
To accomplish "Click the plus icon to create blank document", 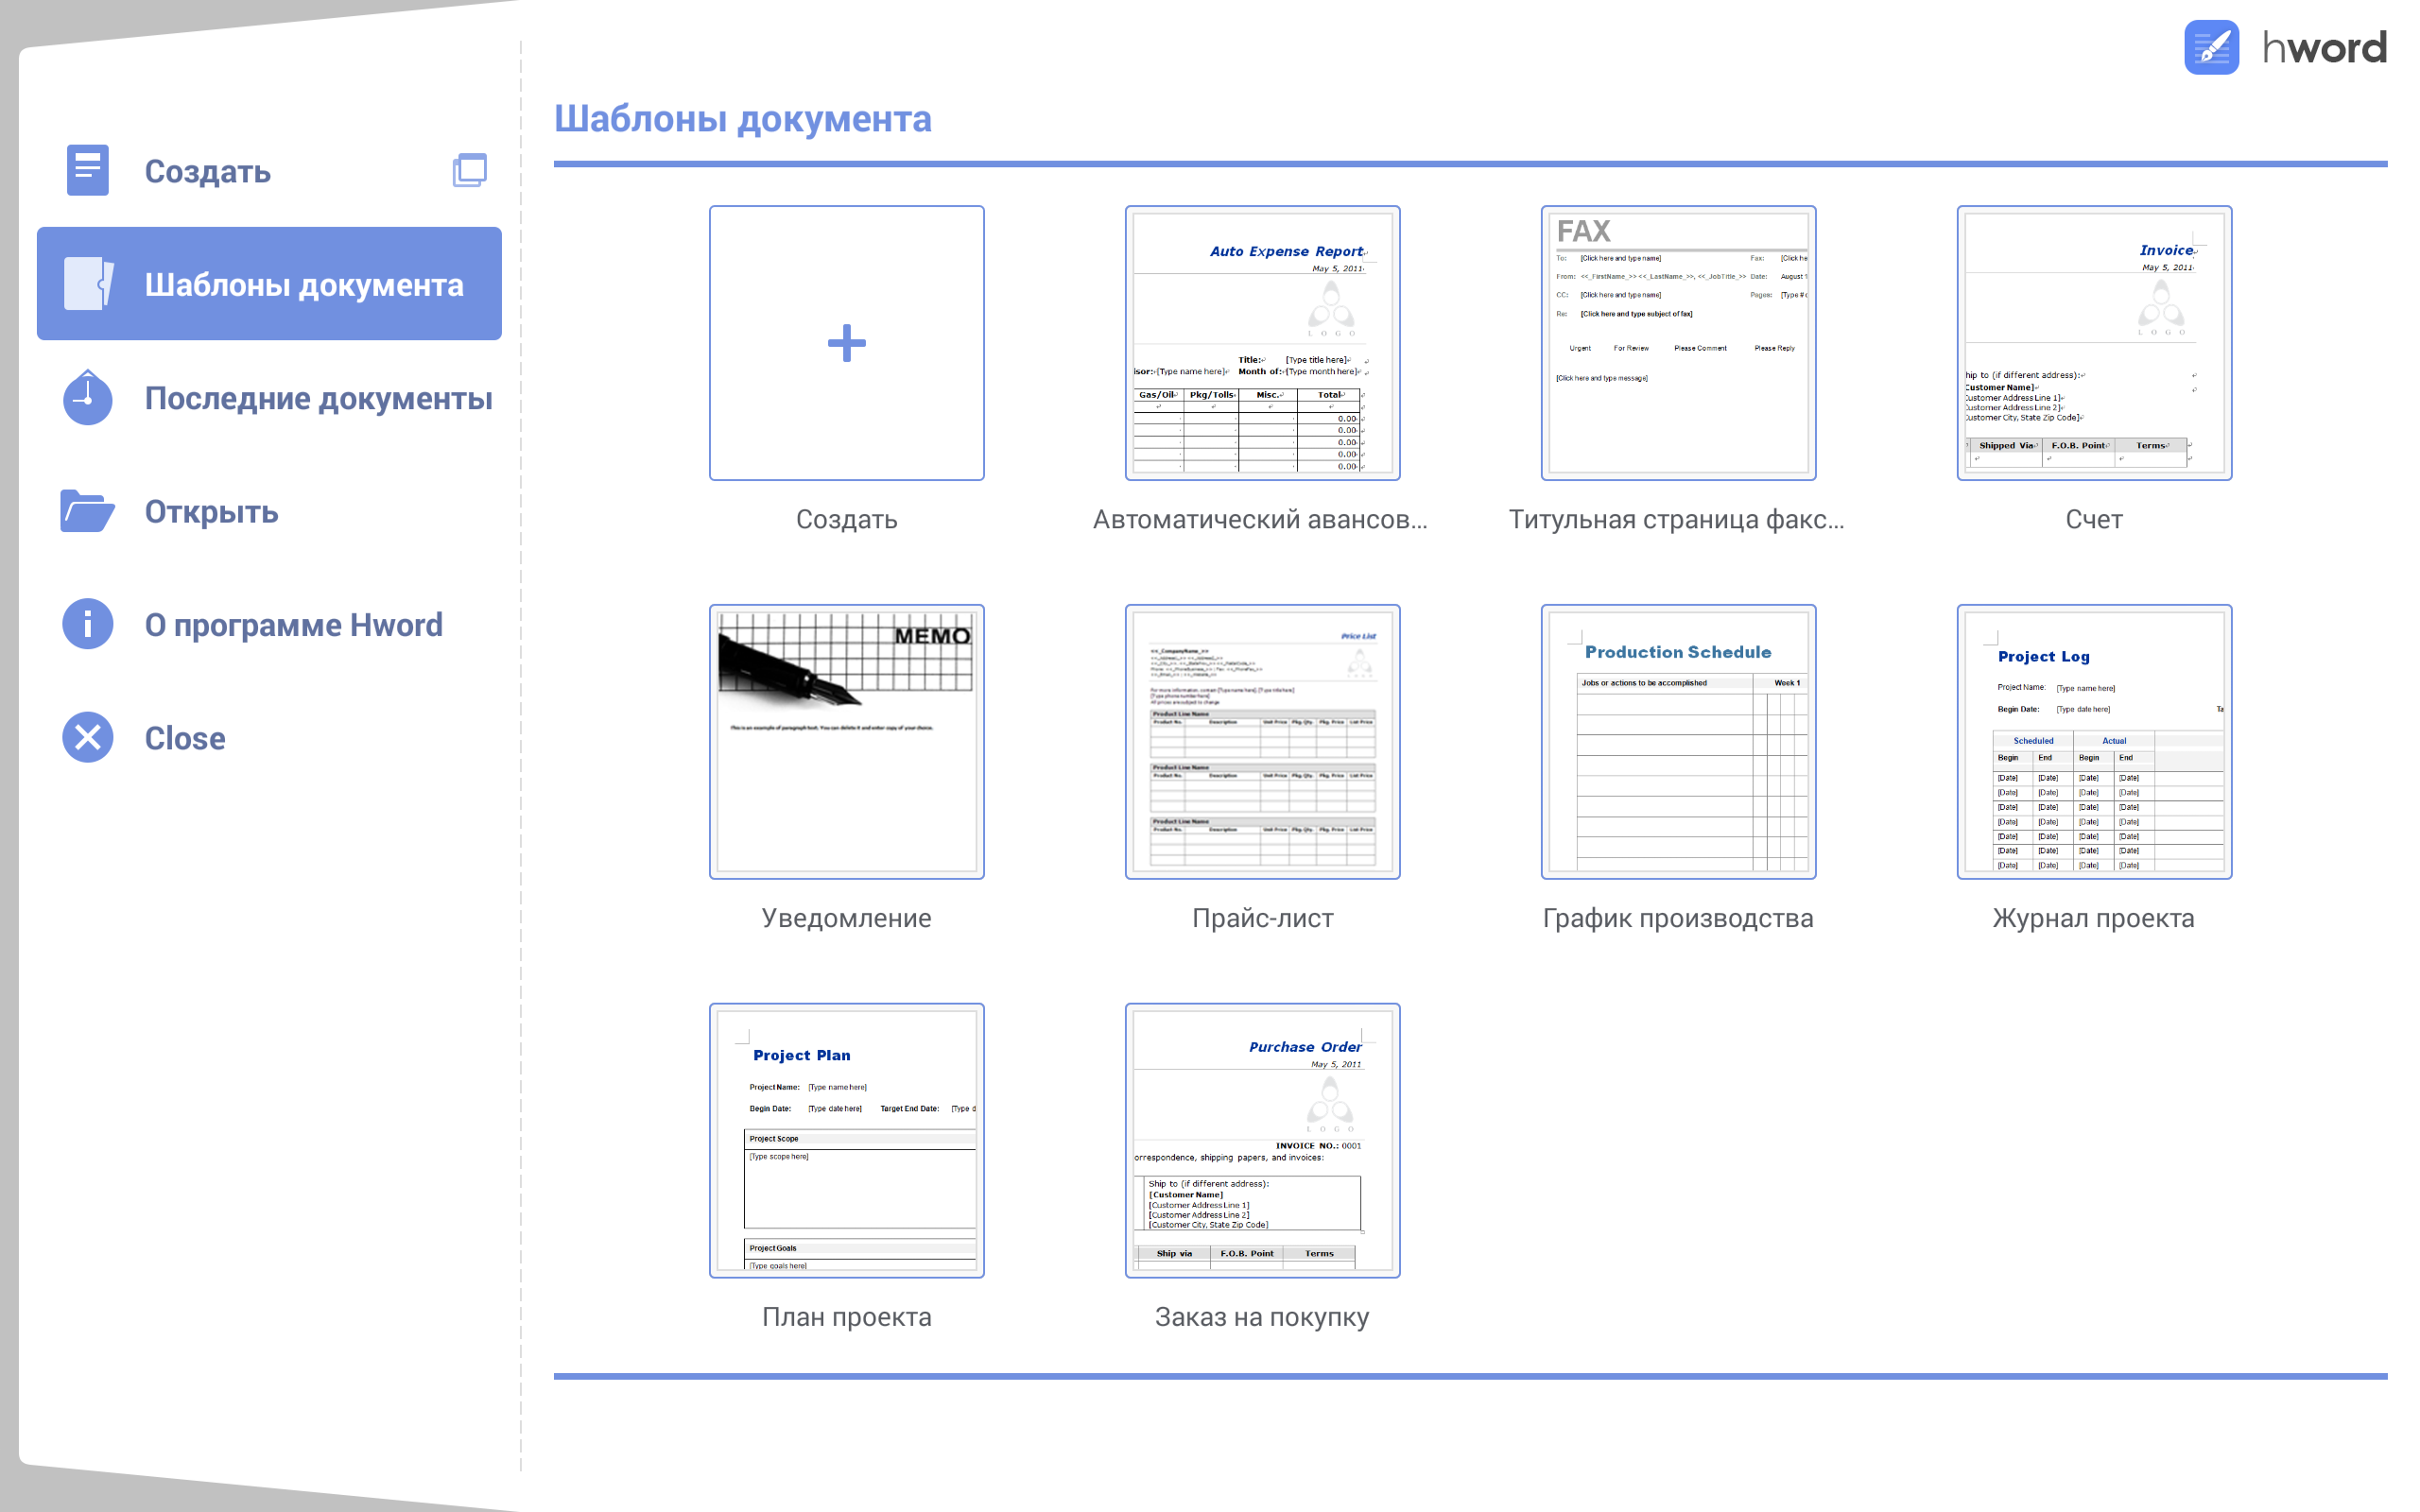I will point(847,343).
